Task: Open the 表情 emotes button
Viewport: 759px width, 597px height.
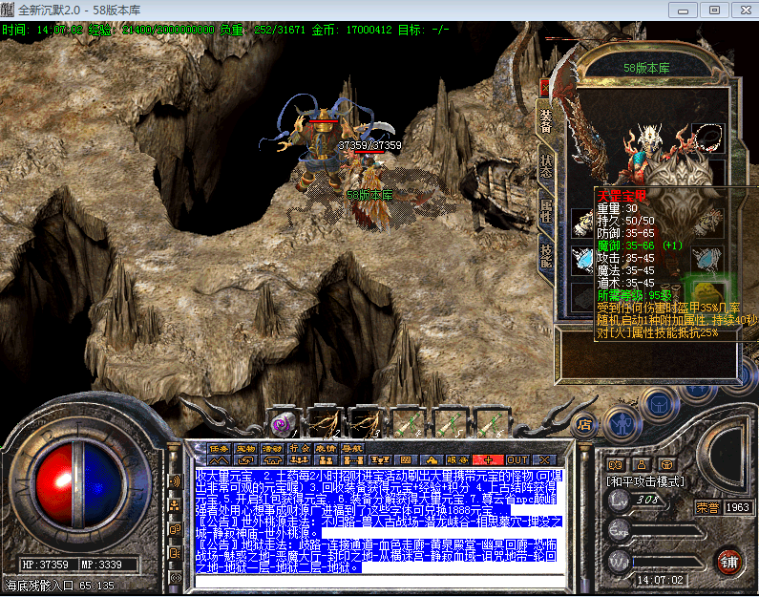Action: point(326,448)
